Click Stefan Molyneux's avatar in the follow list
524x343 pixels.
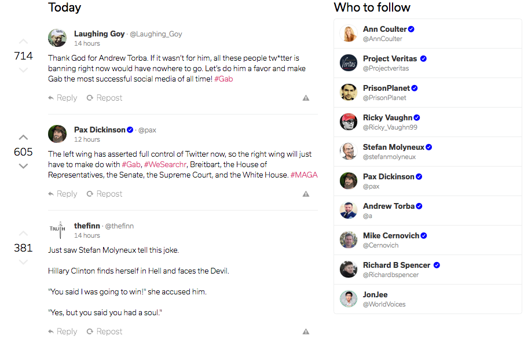click(x=348, y=151)
